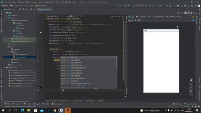201x113 pixels.
Task: Click the Collapse All icon in Project panel
Action: pyautogui.click(x=27, y=9)
